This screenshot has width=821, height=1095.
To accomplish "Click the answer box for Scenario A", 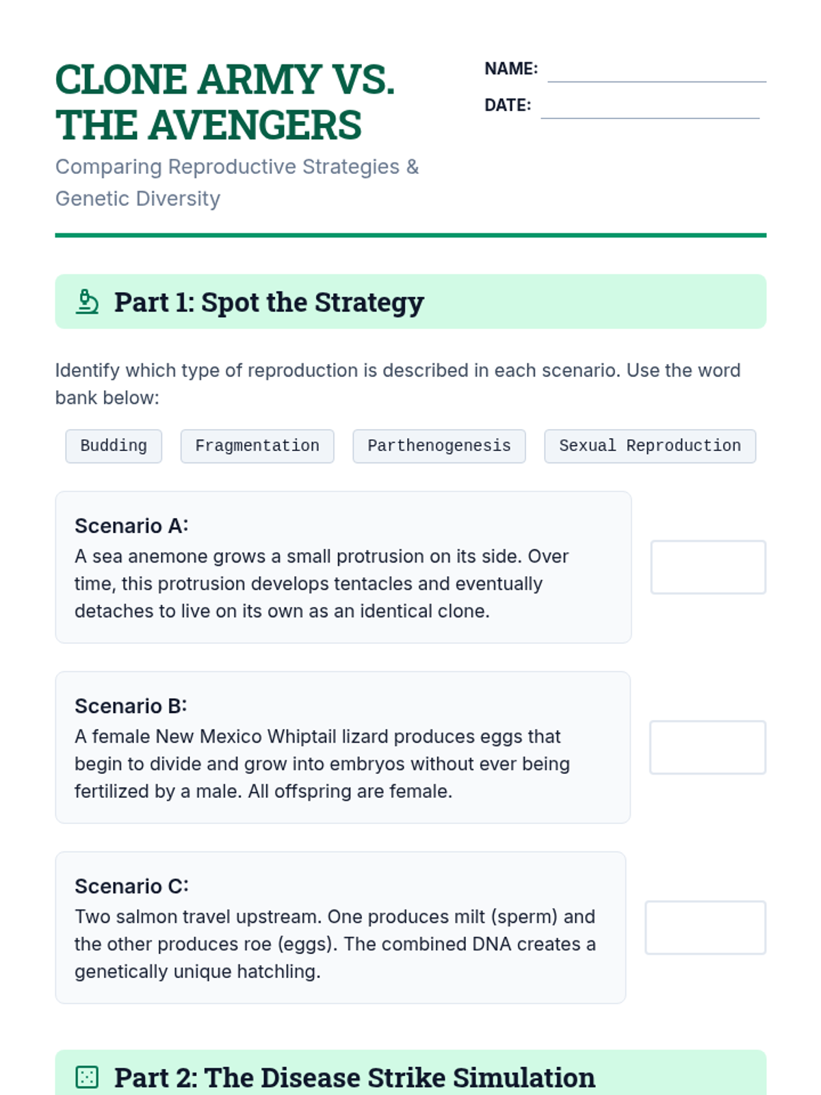I will pyautogui.click(x=707, y=567).
